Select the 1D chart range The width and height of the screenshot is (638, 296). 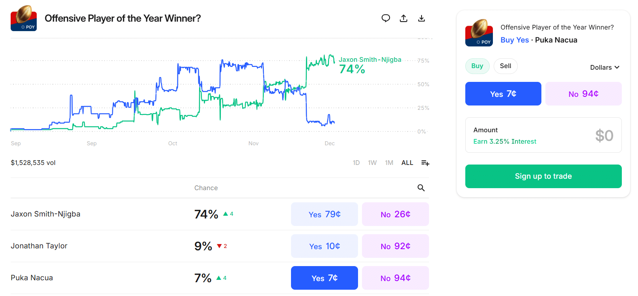point(356,163)
